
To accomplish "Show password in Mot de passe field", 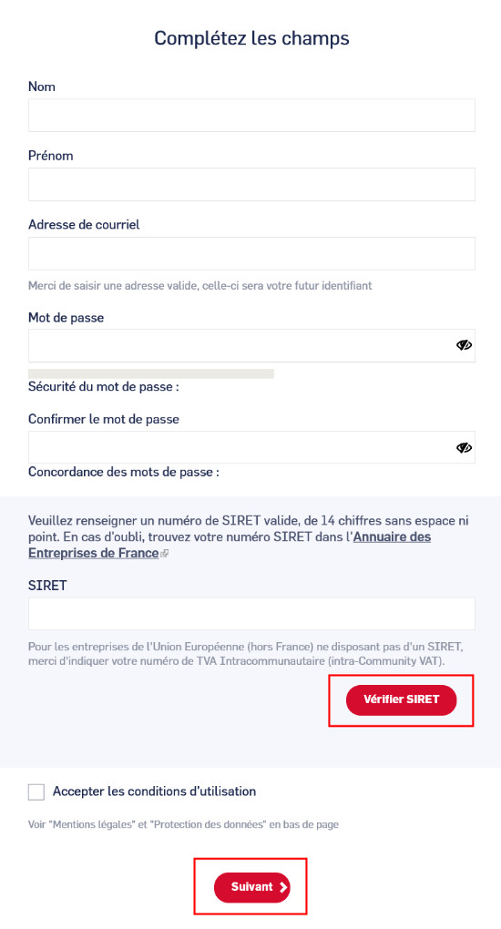I will pos(464,345).
